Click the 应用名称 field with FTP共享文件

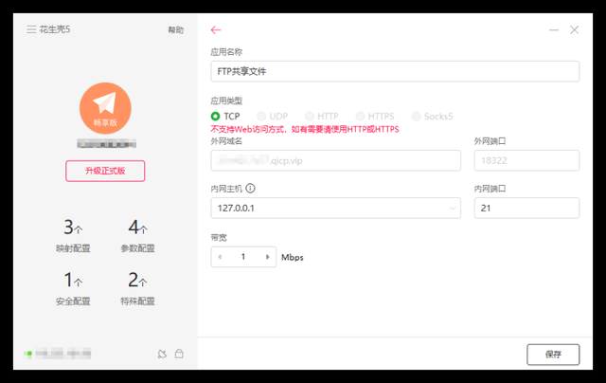tap(394, 71)
